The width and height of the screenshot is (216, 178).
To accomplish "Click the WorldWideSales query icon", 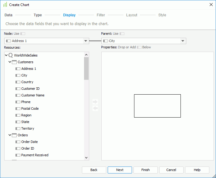I will tap(11, 55).
